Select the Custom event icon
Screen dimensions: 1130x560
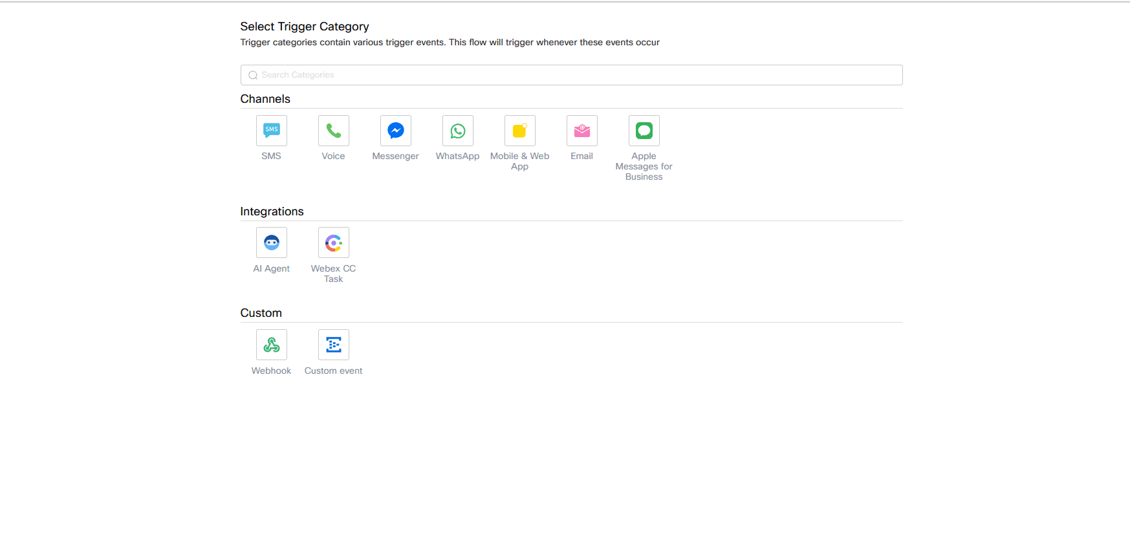coord(333,345)
